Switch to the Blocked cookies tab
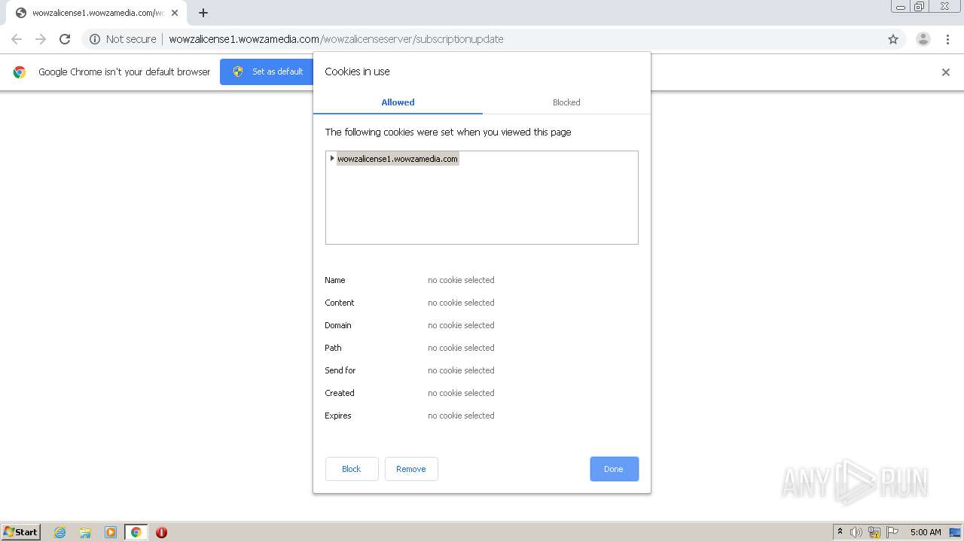This screenshot has width=964, height=542. (x=566, y=102)
